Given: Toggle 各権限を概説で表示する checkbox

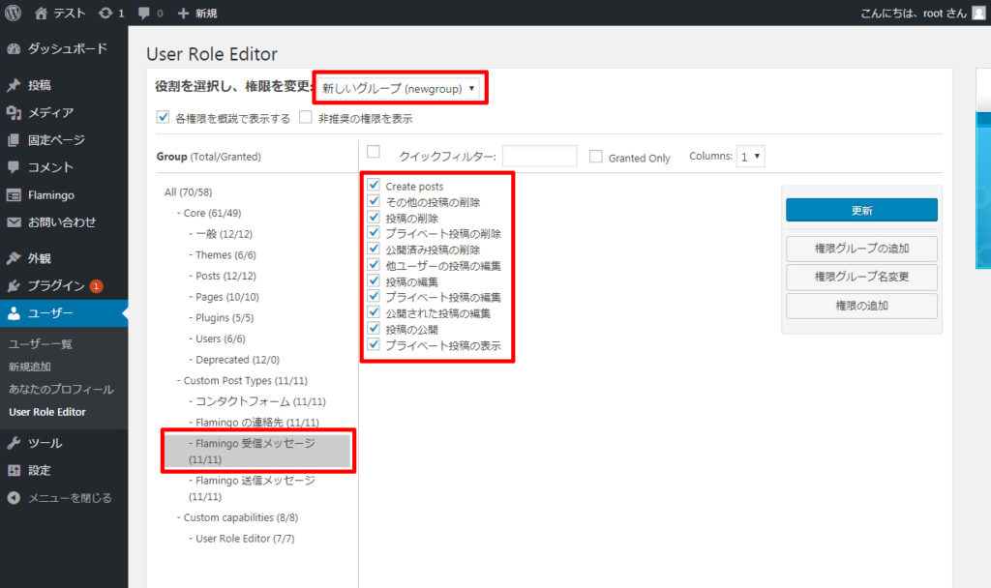Looking at the screenshot, I should click(163, 118).
